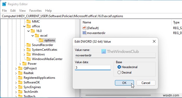Close the Edit DWORD dialog with X
The image size is (182, 98).
click(x=154, y=41)
